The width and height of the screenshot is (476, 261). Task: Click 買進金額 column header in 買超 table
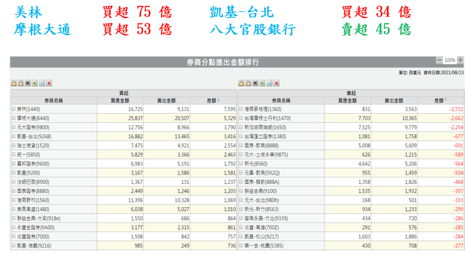point(120,100)
